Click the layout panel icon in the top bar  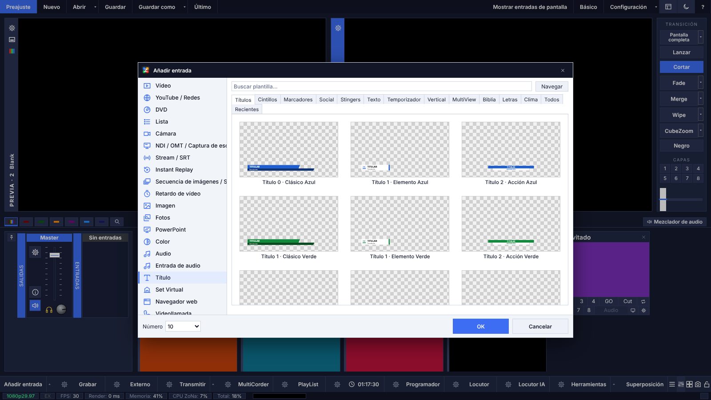(668, 7)
